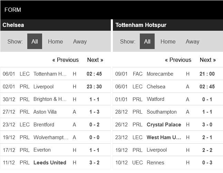This screenshot has width=223, height=173.
Task: Select Chelsea's All filter tab
Action: (35, 41)
